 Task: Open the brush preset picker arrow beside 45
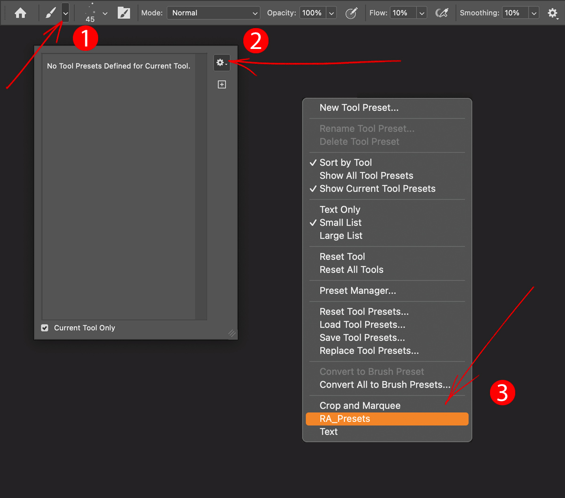pos(105,13)
